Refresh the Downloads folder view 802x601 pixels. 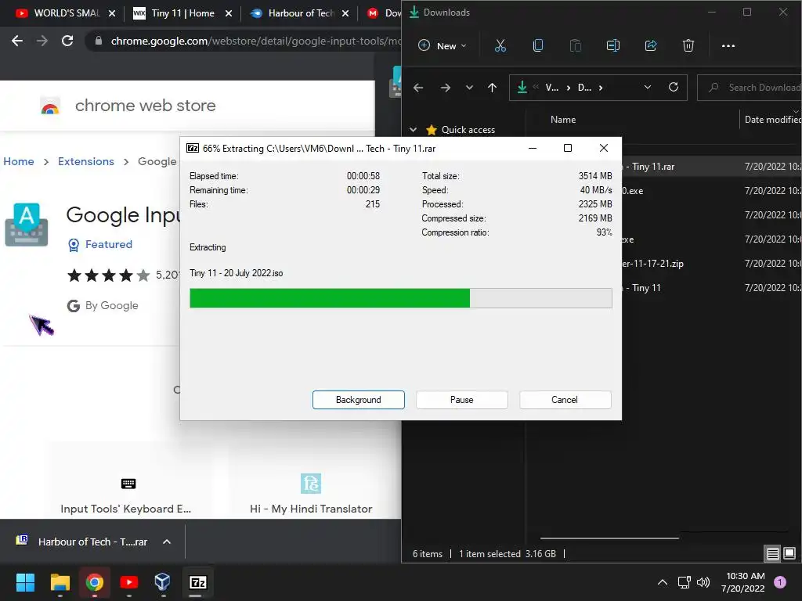673,88
